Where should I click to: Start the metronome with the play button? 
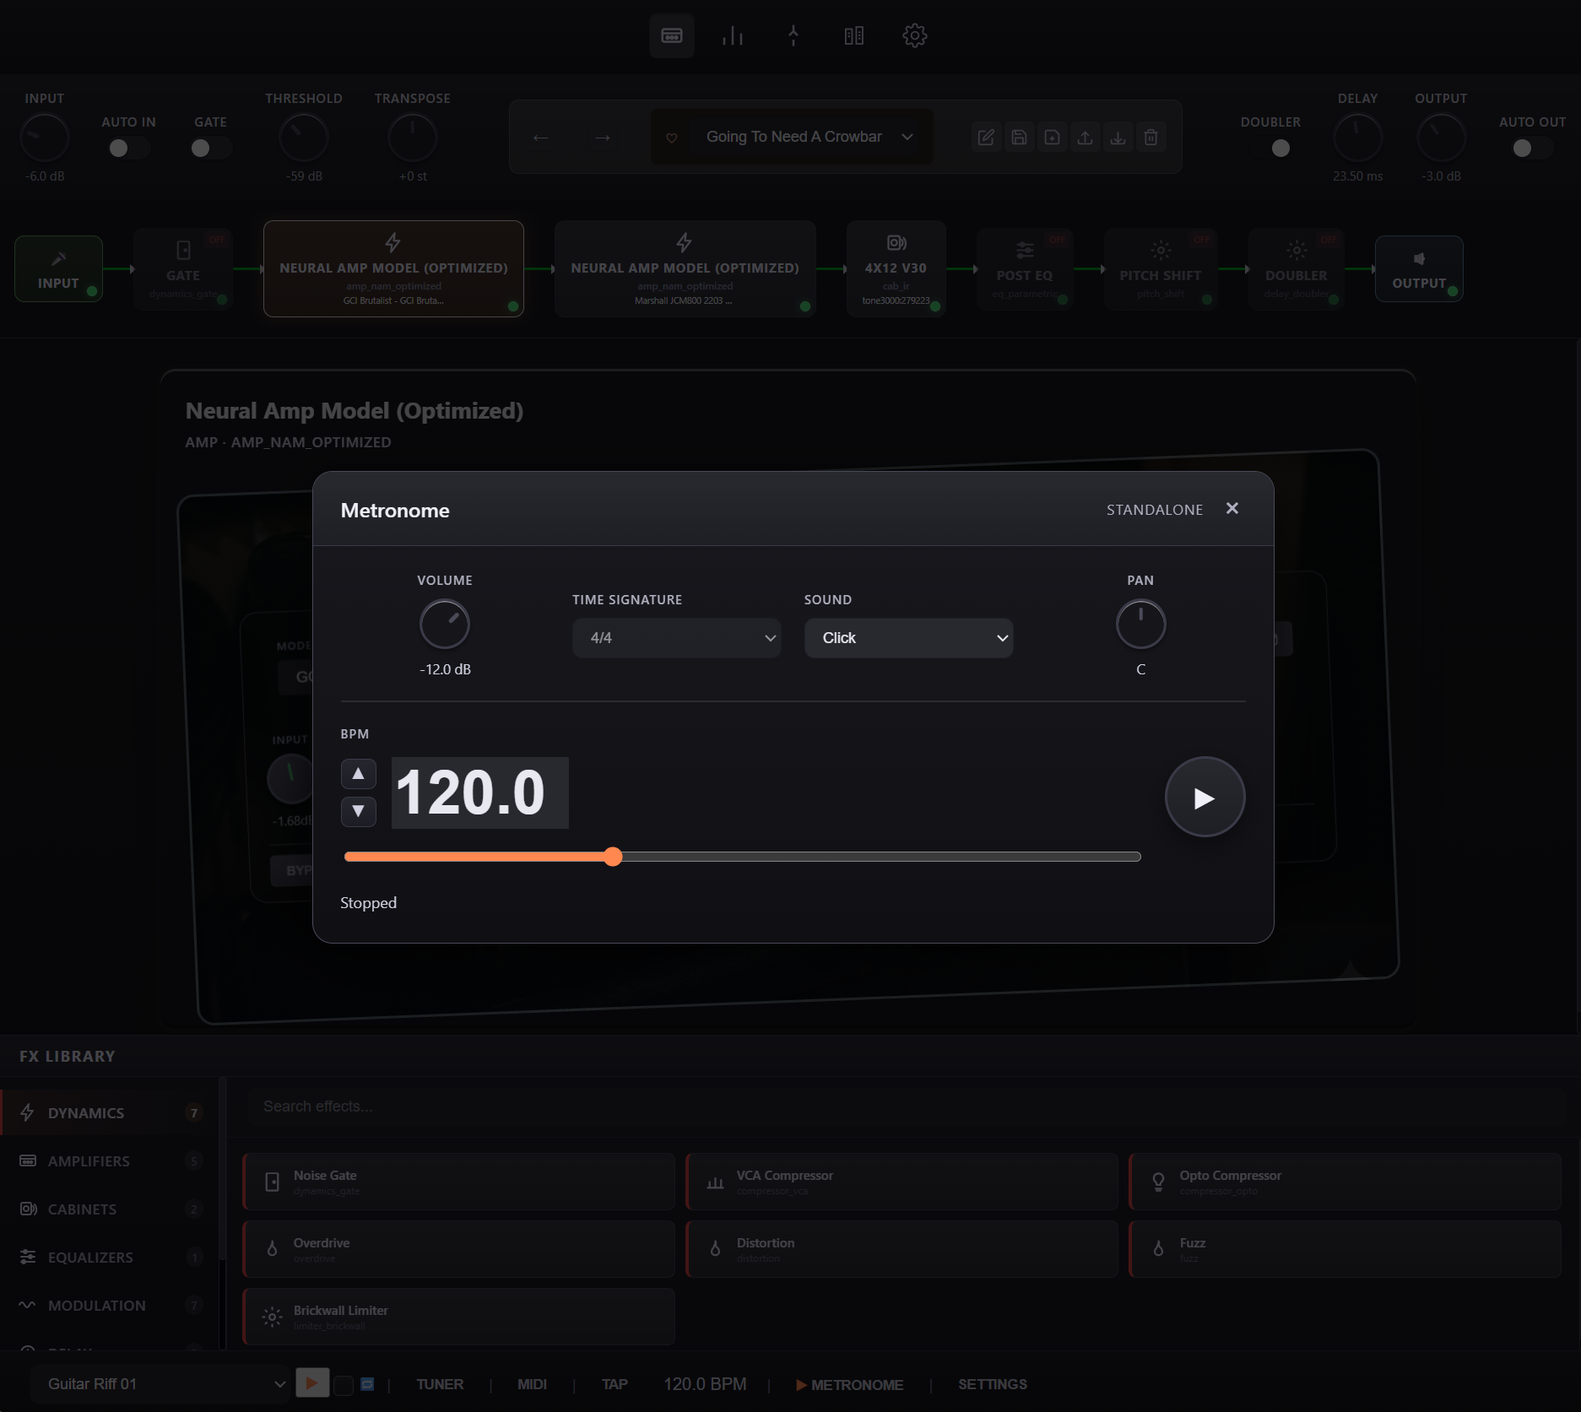tap(1205, 796)
